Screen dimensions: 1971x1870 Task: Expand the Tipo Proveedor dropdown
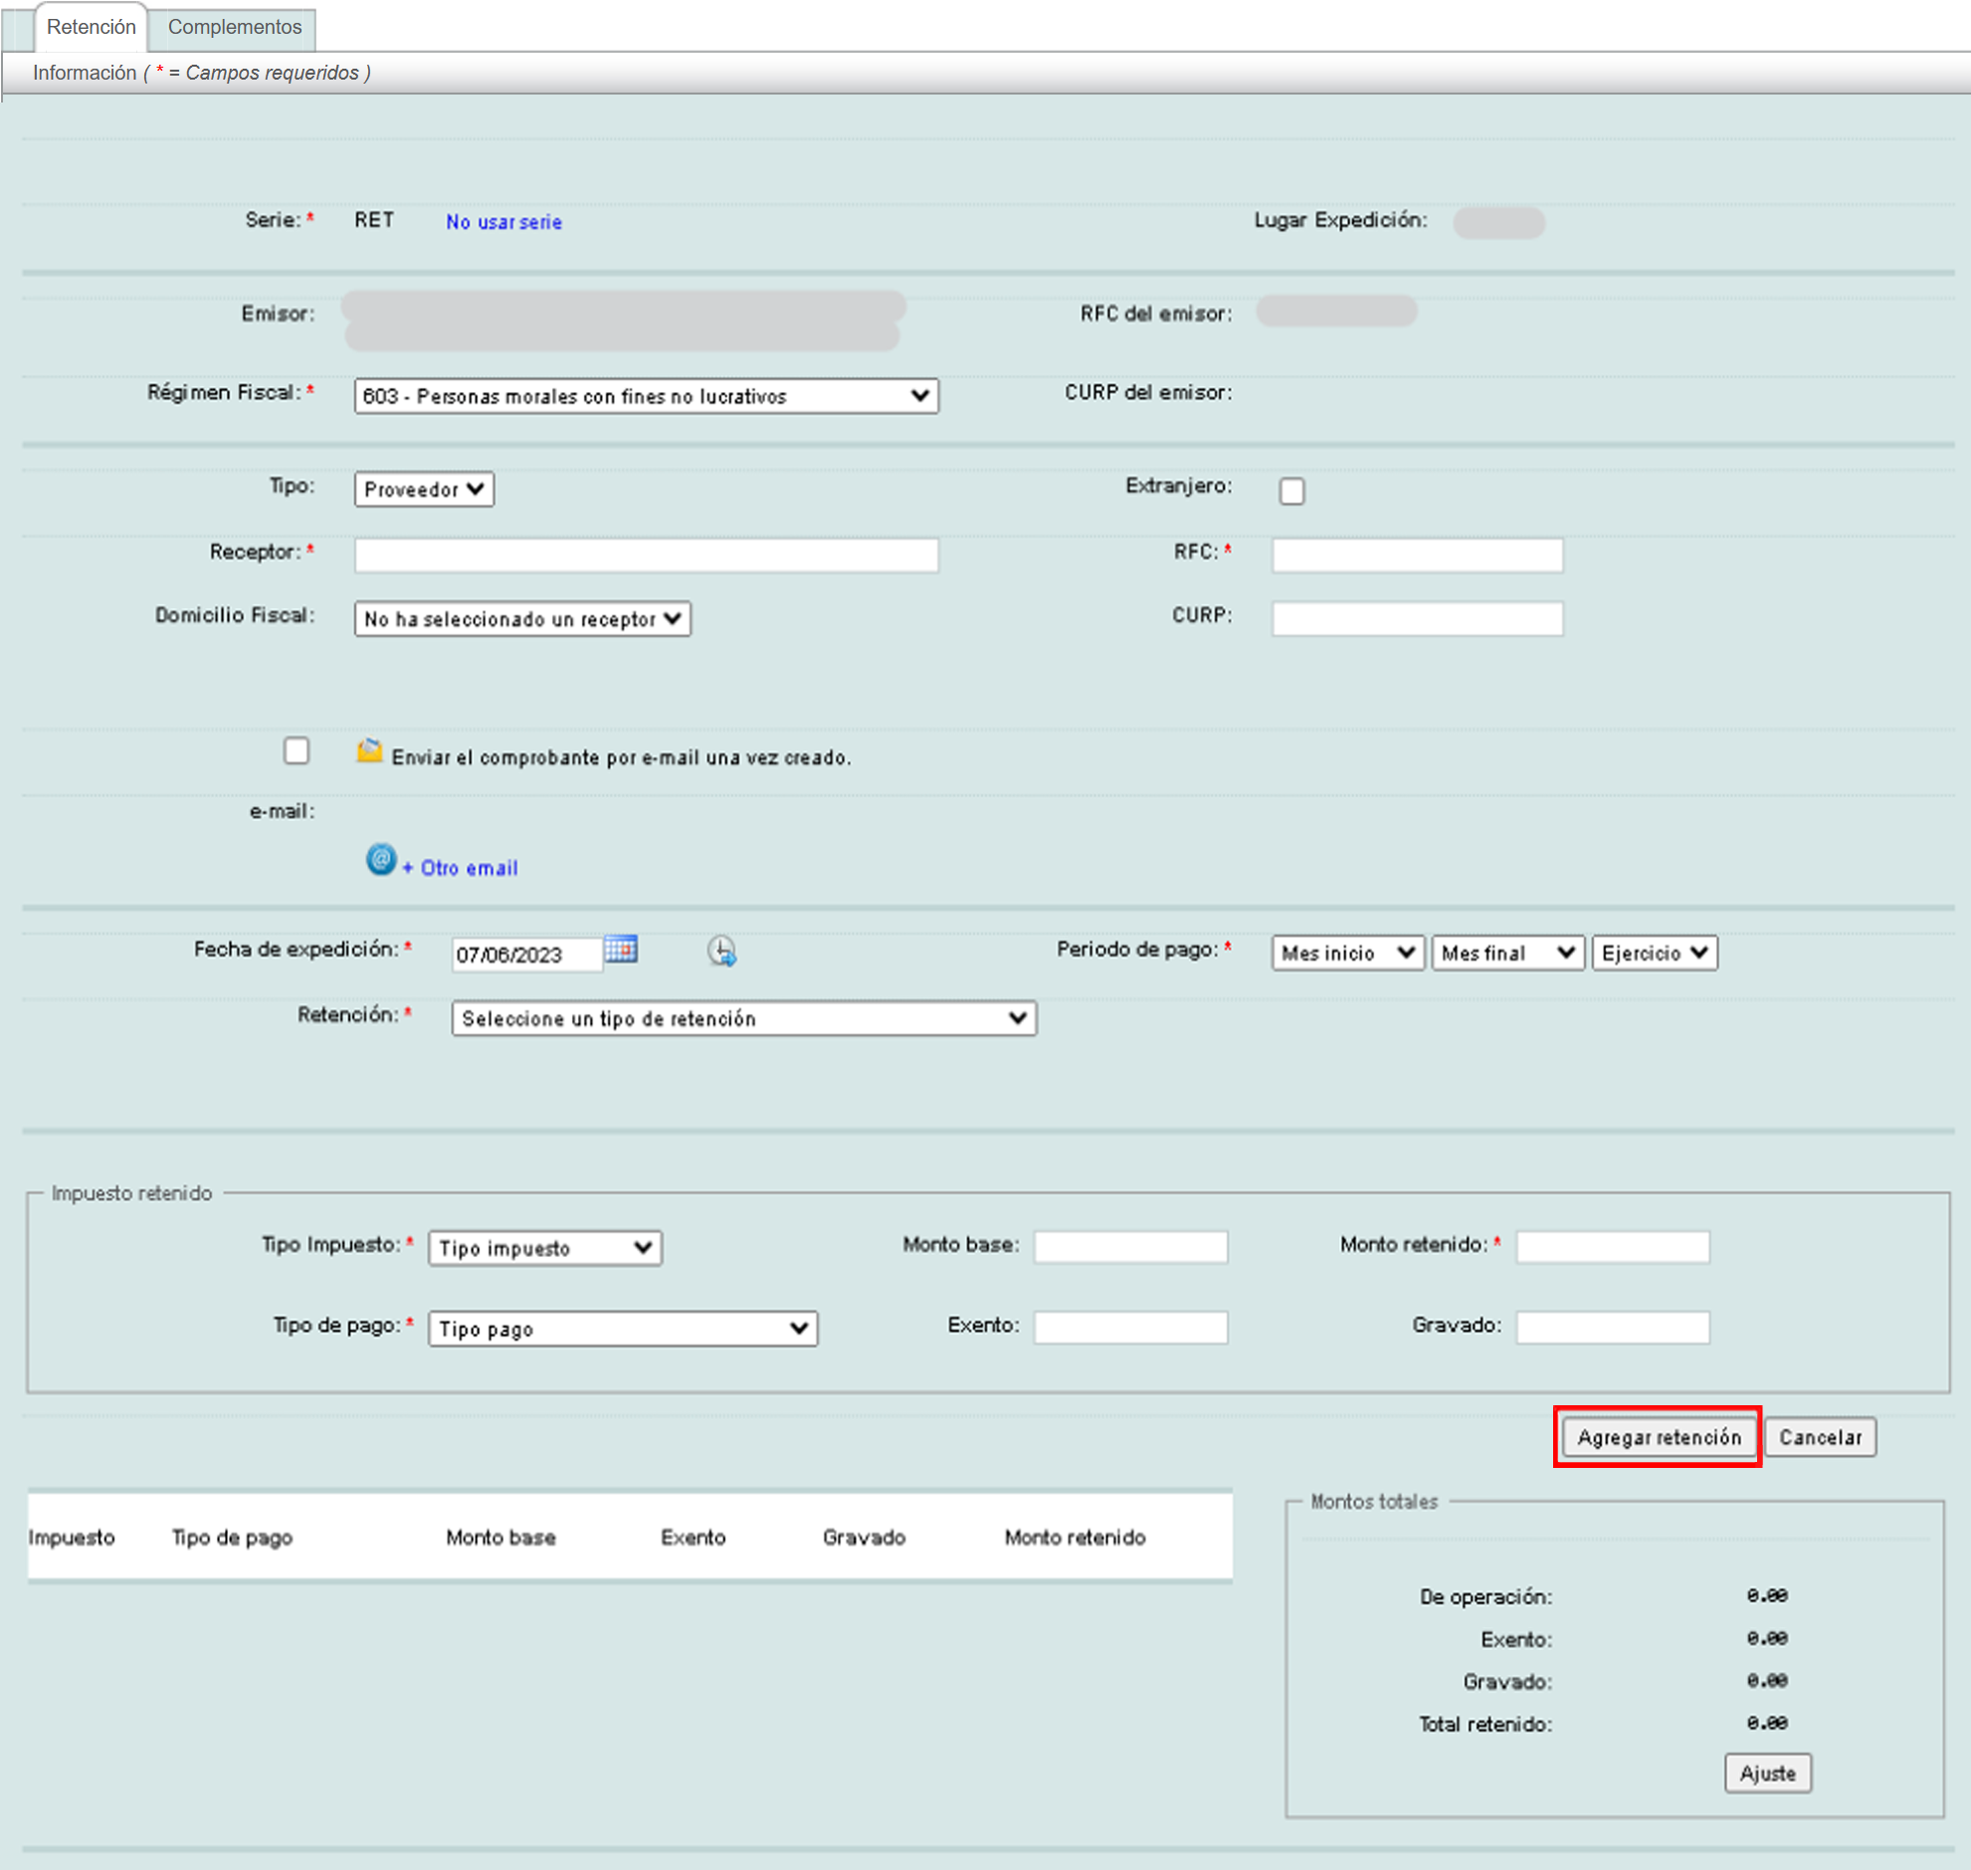click(424, 490)
